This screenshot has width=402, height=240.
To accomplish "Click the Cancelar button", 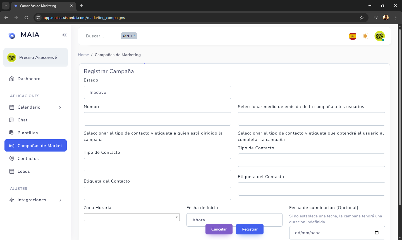I will (219, 229).
